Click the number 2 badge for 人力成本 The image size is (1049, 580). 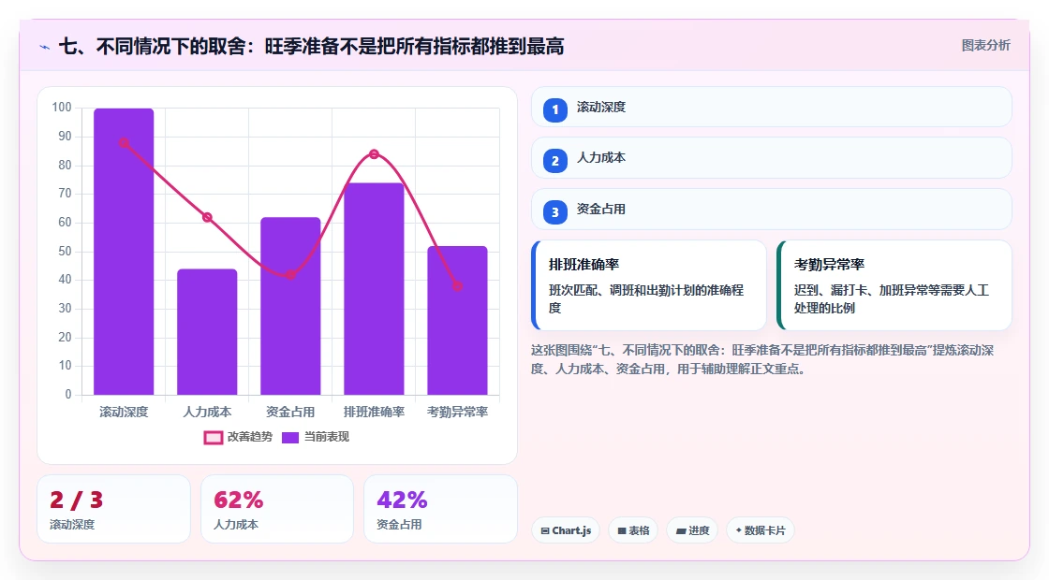(555, 161)
